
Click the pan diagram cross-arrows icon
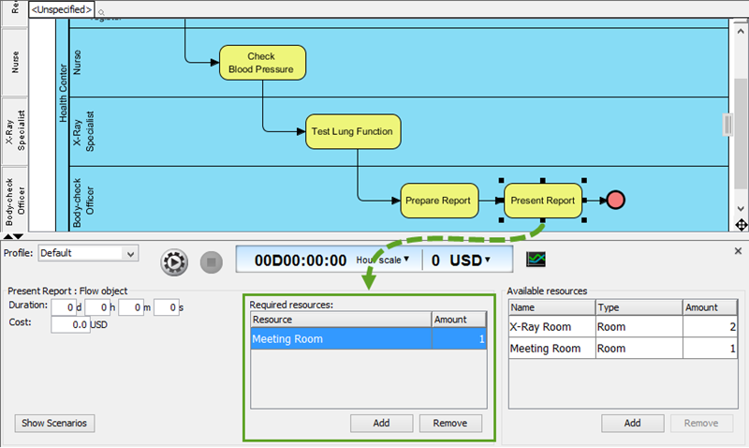tap(741, 225)
